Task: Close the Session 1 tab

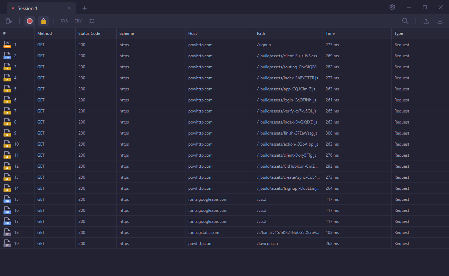Action: coord(69,8)
